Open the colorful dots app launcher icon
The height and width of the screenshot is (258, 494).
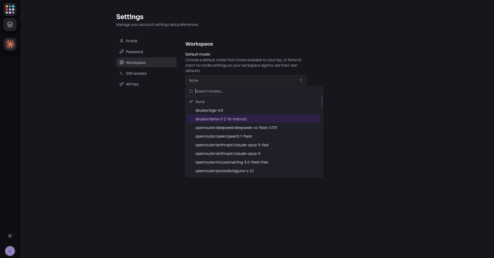[x=10, y=9]
